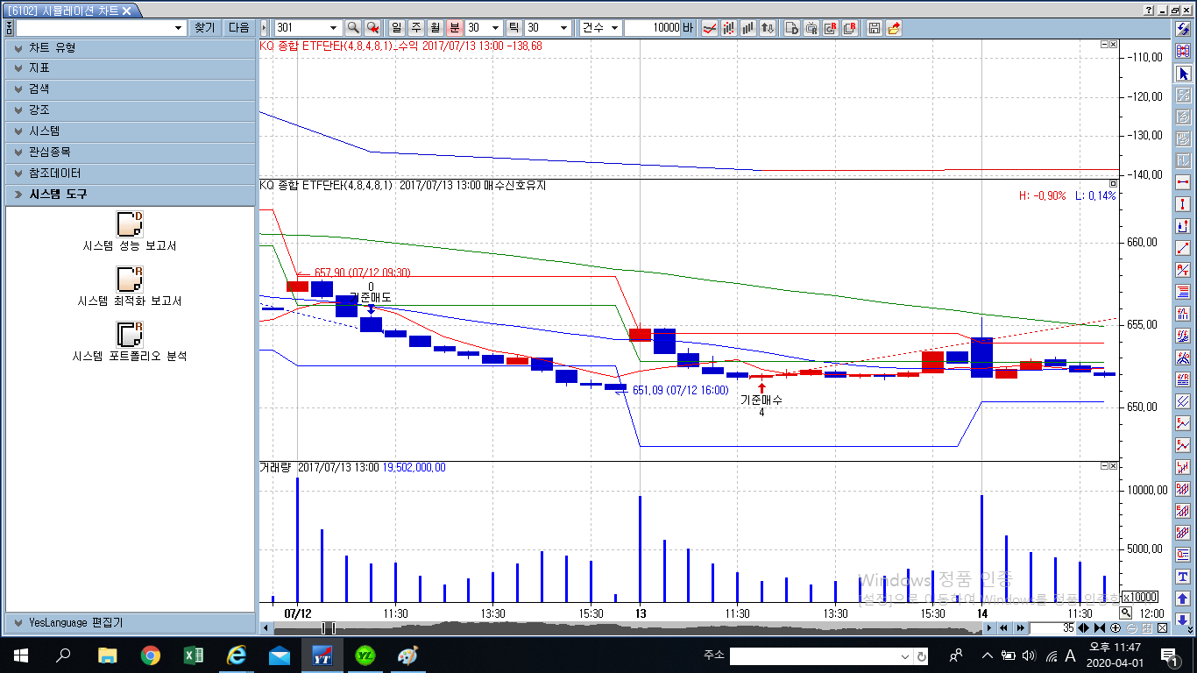1197x673 pixels.
Task: Click the zoom-in plus icon below chart
Action: point(1116,628)
